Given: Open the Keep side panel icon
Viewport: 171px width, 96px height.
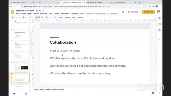Looking at the screenshot, I should click(x=160, y=24).
